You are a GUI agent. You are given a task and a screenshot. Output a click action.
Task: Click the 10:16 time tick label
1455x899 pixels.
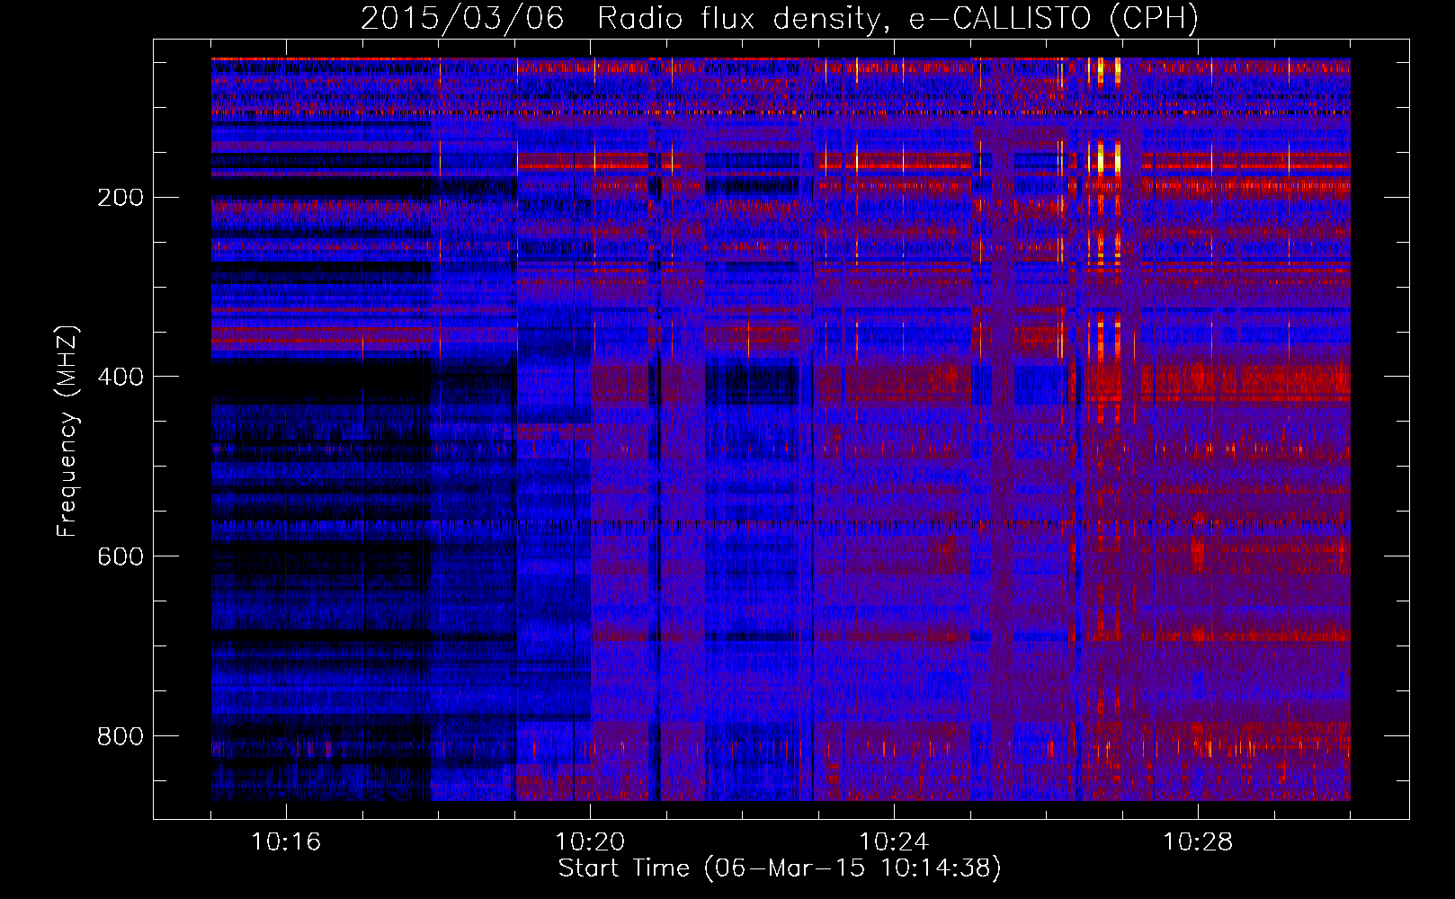click(x=286, y=842)
